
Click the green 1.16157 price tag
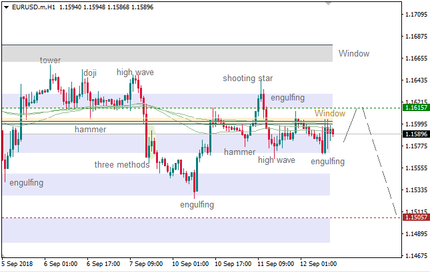click(415, 107)
